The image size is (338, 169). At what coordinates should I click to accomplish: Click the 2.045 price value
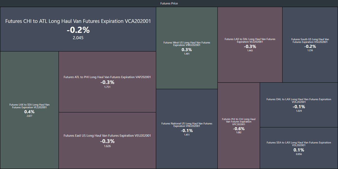point(78,38)
